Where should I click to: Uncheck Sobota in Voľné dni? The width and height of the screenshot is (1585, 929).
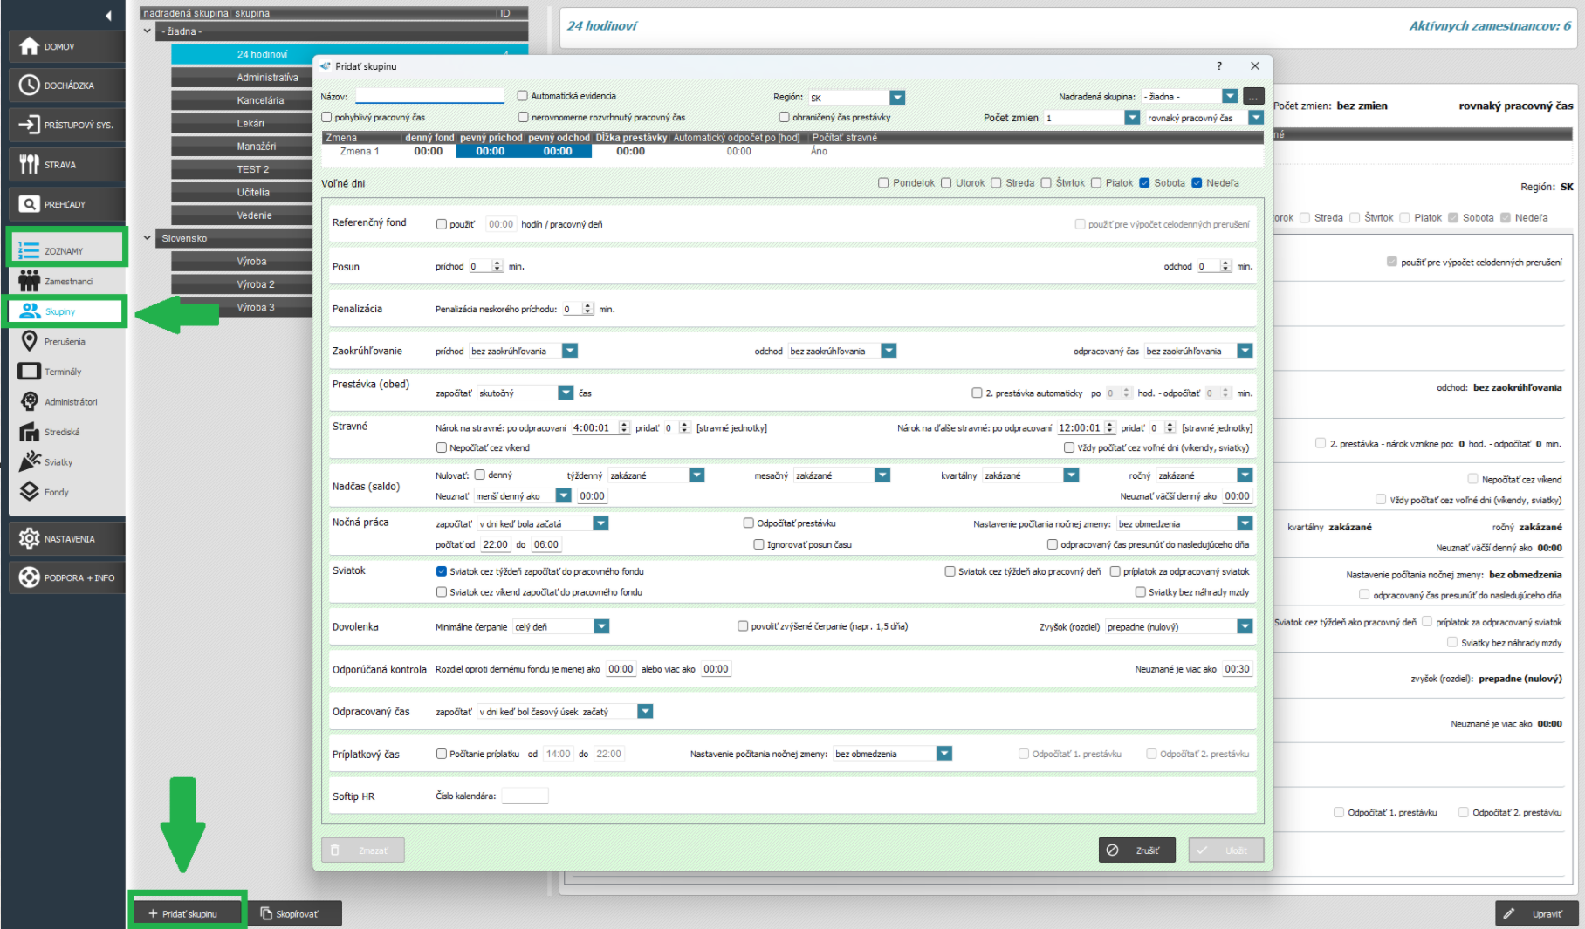click(1144, 183)
